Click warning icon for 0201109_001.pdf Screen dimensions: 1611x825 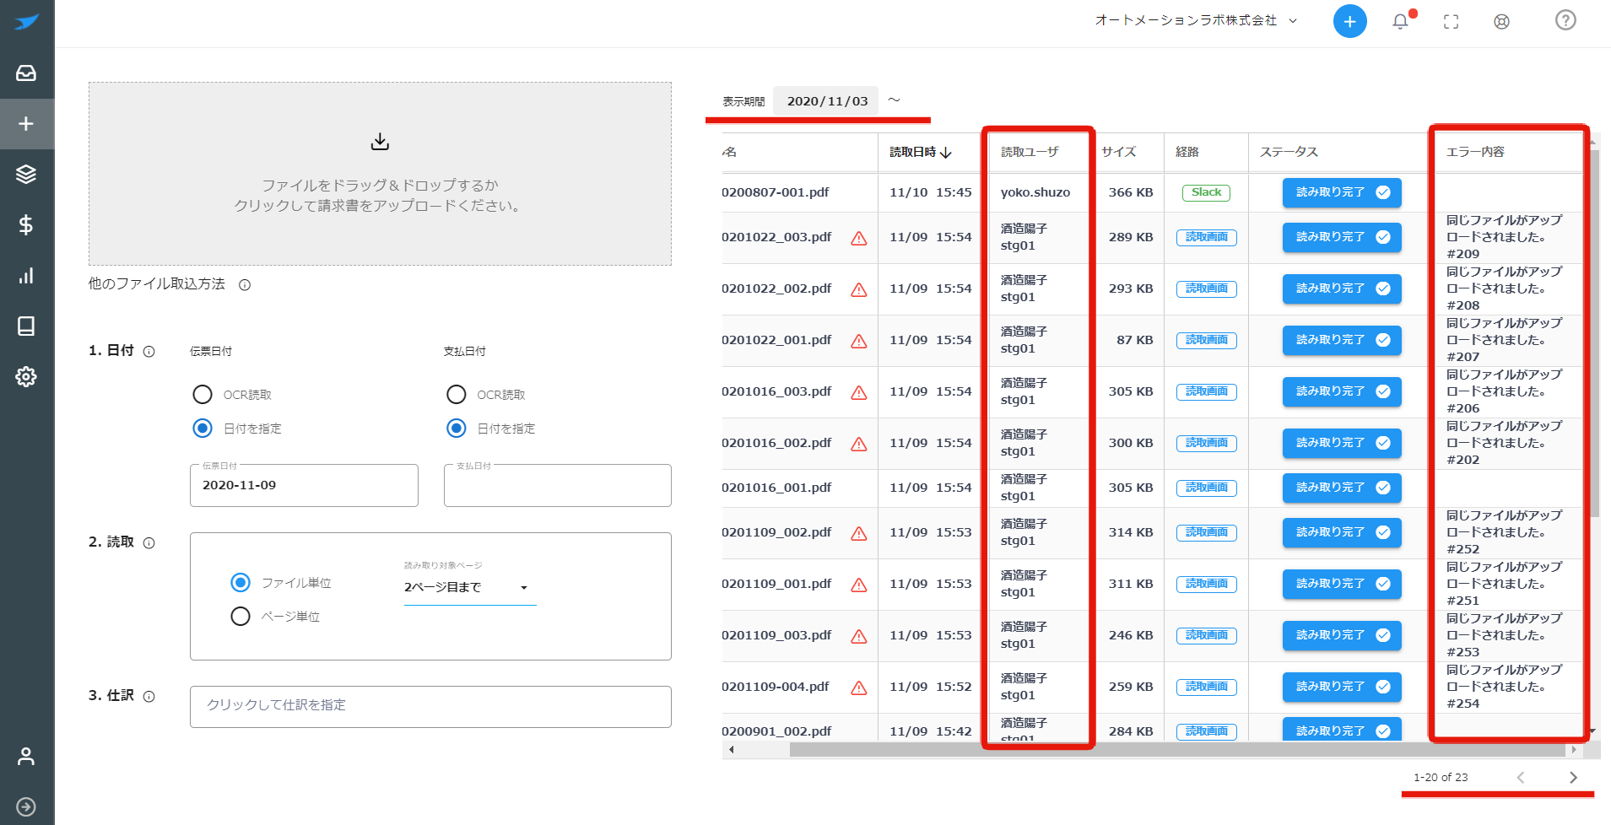pyautogui.click(x=859, y=585)
